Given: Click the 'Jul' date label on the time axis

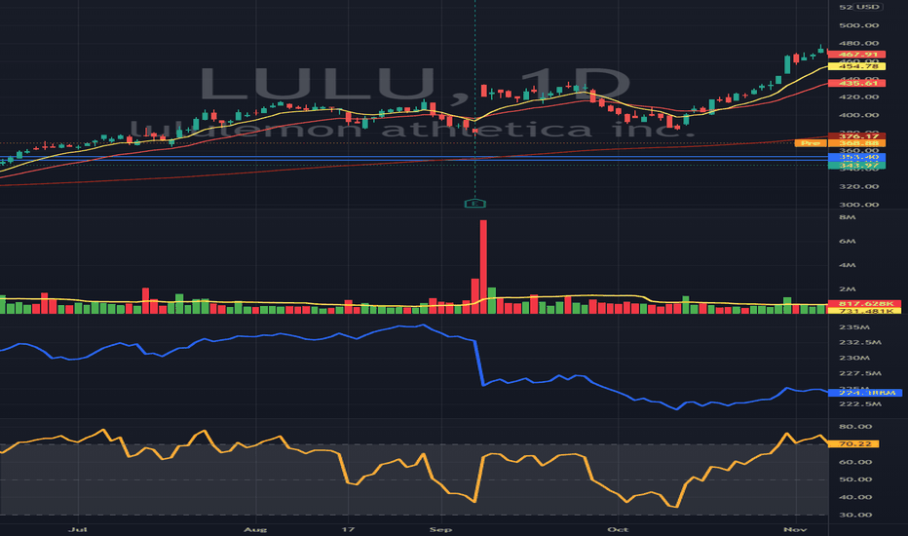Looking at the screenshot, I should (x=78, y=529).
